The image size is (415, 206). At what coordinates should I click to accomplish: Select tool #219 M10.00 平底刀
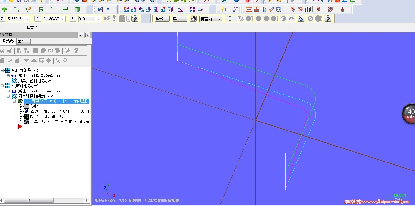pos(60,111)
